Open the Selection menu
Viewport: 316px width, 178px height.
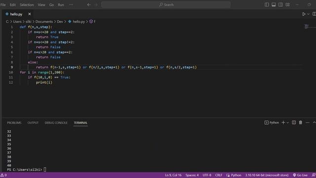point(27,4)
